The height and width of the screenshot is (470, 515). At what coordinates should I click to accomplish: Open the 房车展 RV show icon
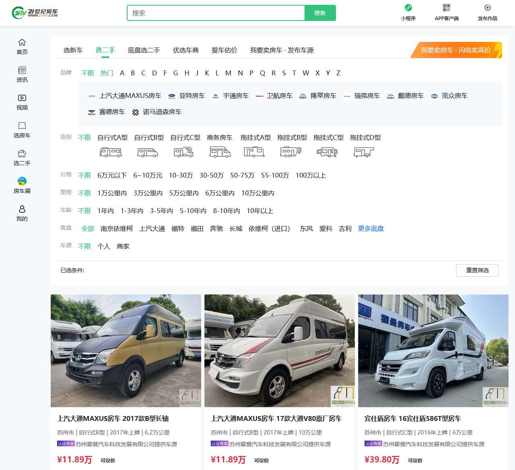22,182
